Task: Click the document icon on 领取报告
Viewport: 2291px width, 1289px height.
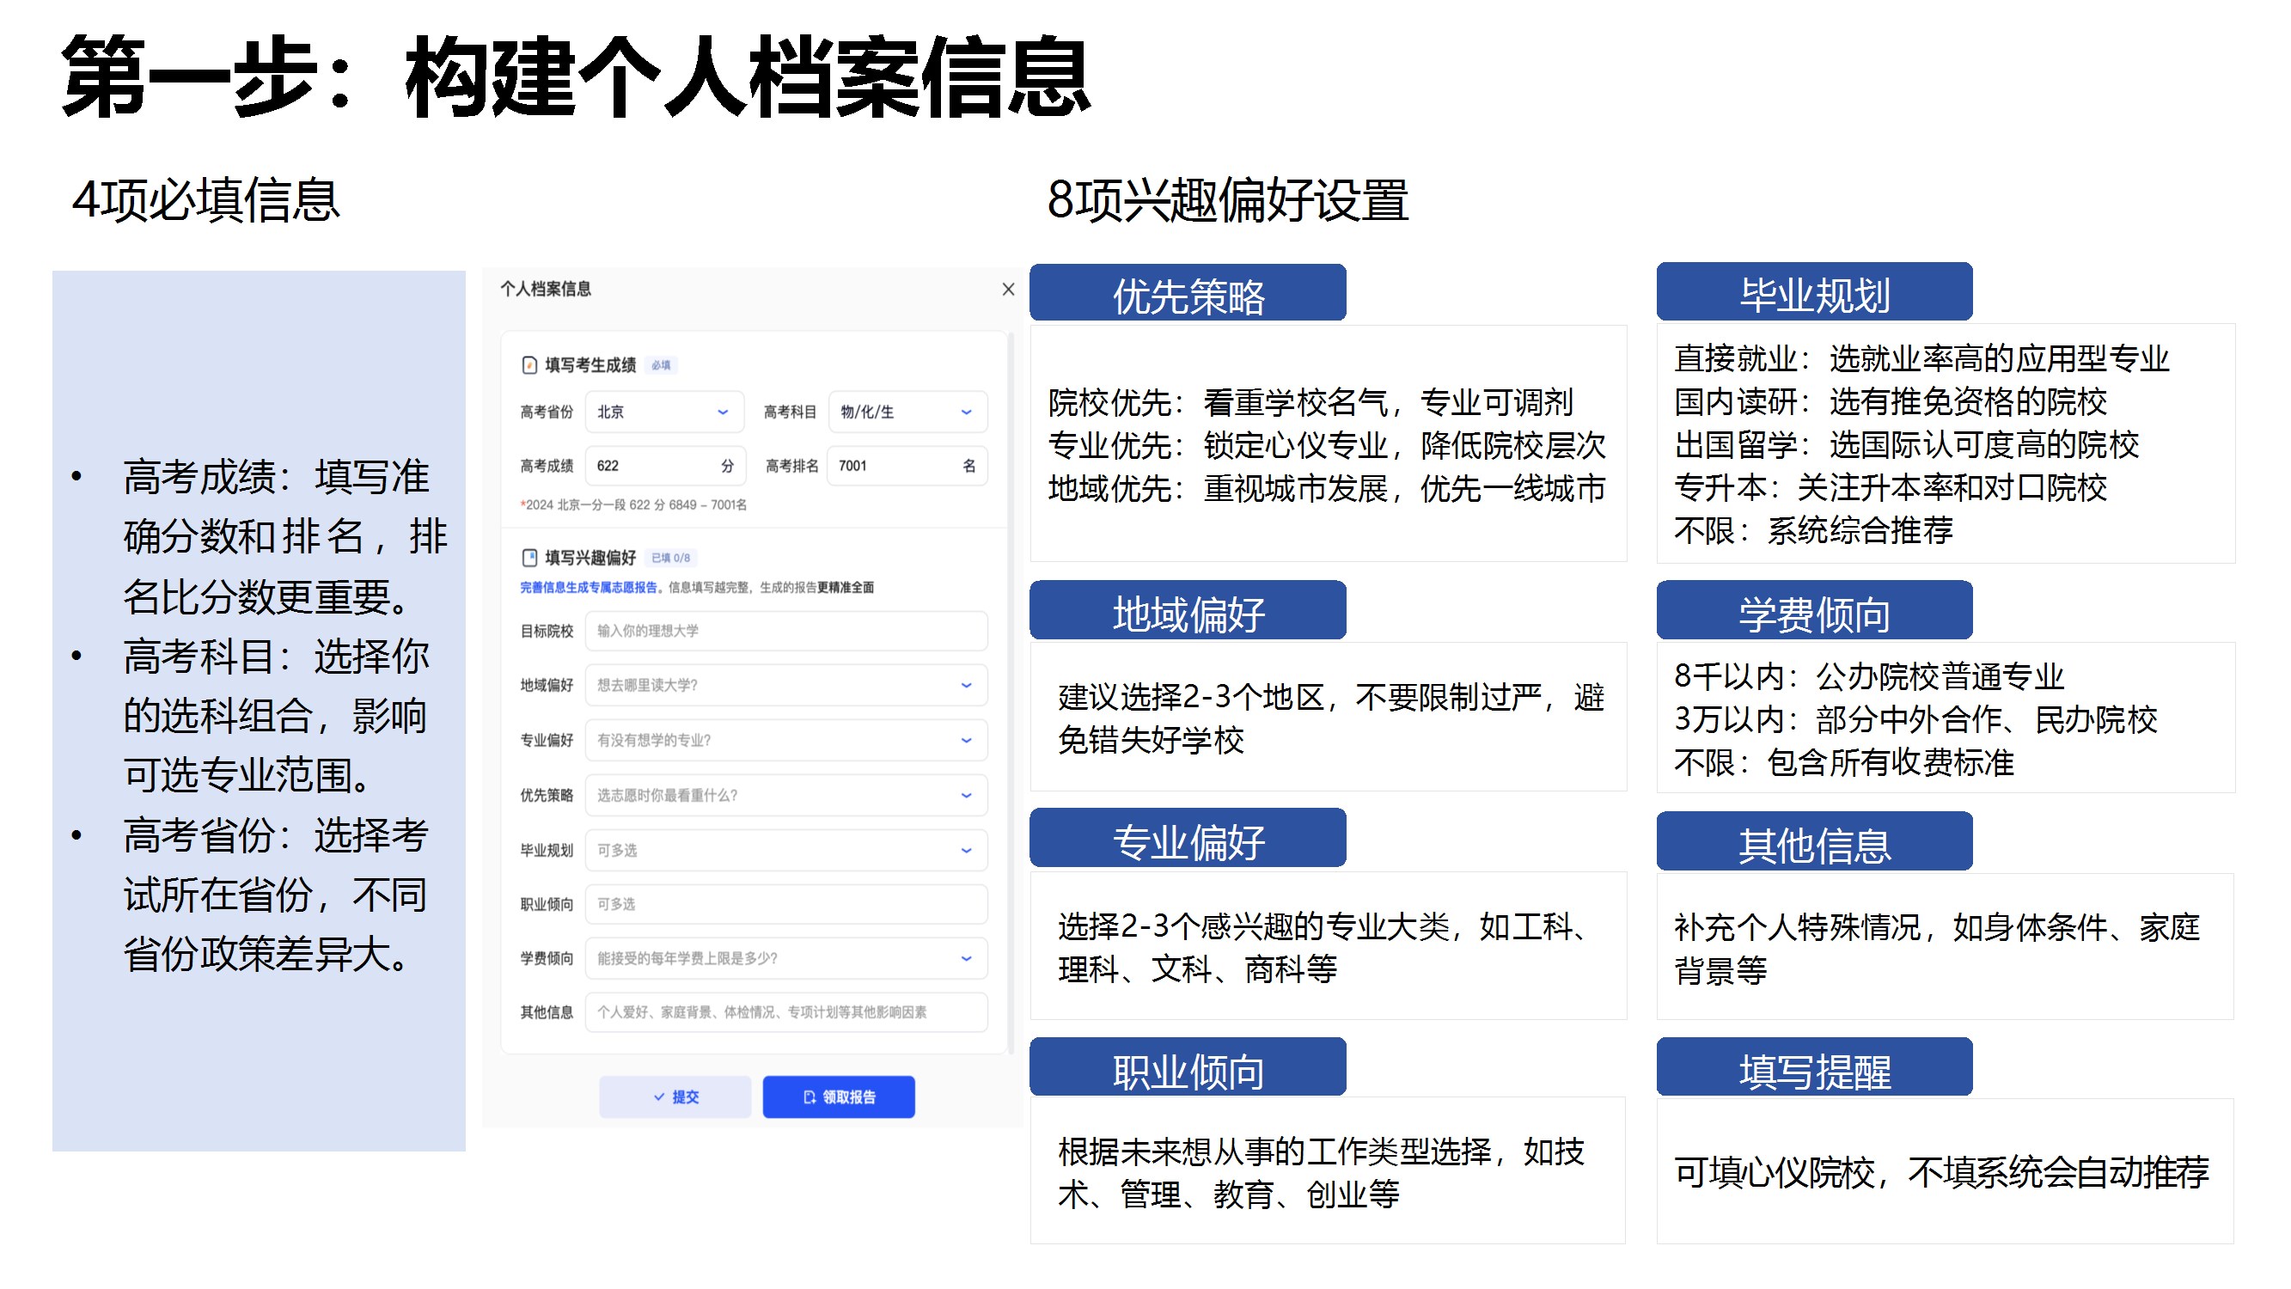Action: (x=809, y=1097)
